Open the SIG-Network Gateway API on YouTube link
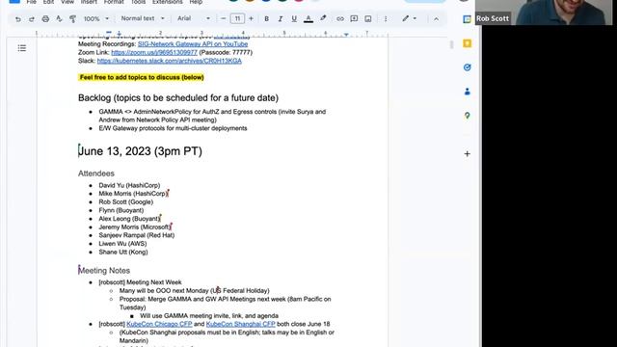 click(x=193, y=44)
